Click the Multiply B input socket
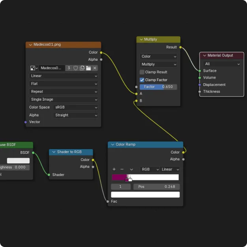This screenshot has width=247, height=247. point(137,101)
